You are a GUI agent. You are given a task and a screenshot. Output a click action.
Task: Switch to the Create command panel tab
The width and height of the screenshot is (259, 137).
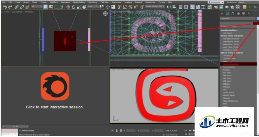point(222,13)
